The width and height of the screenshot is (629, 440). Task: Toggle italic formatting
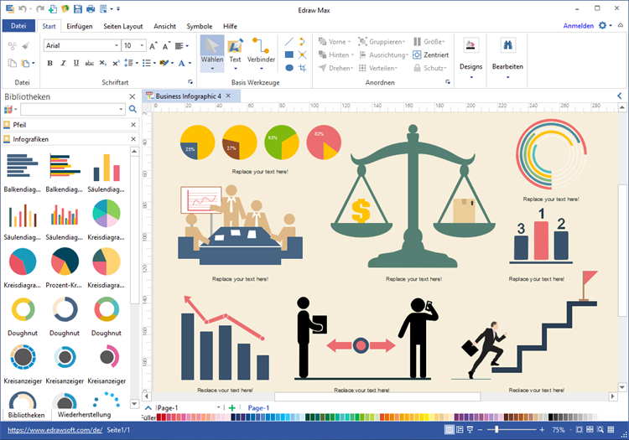point(63,63)
